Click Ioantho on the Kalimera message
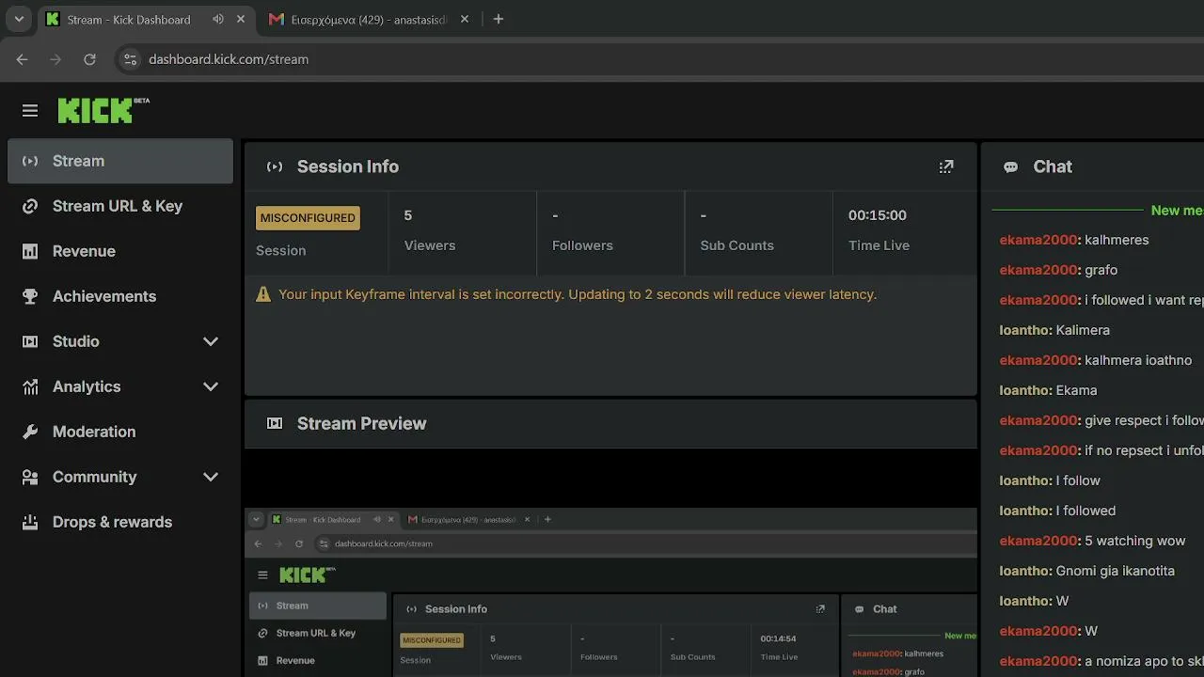Image resolution: width=1204 pixels, height=677 pixels. coord(1025,330)
